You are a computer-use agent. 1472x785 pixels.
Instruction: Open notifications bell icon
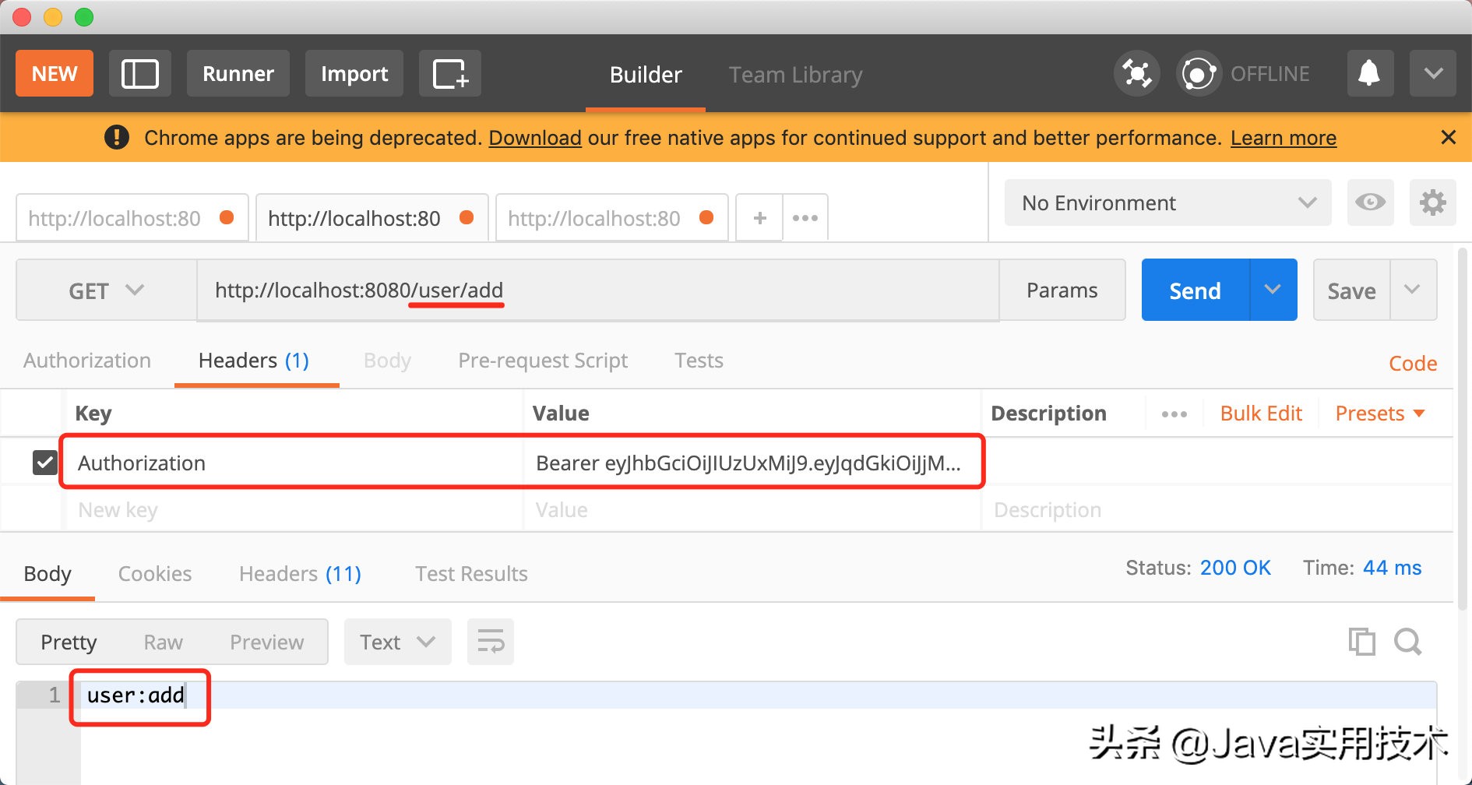[x=1369, y=74]
